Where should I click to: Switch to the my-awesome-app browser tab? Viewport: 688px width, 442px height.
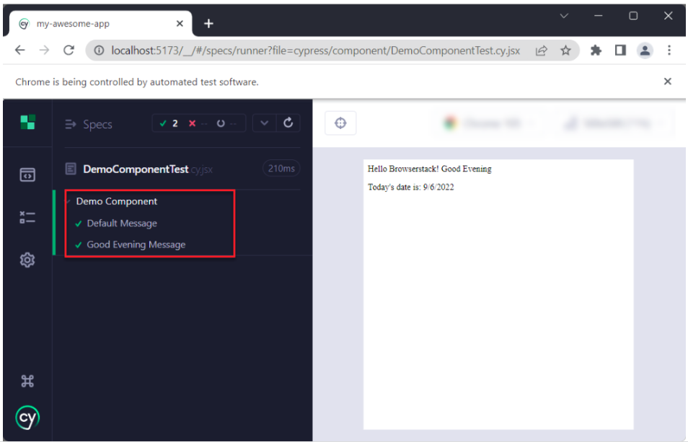pos(94,24)
